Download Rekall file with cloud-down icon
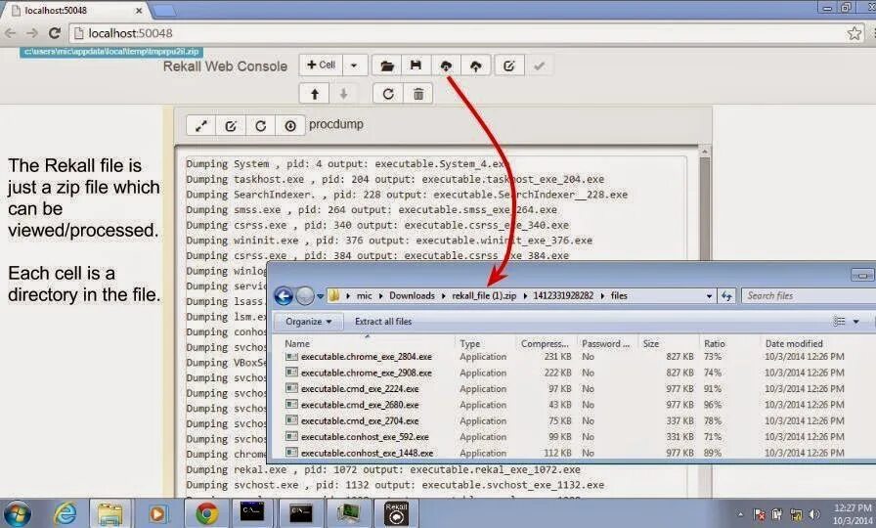This screenshot has height=528, width=876. (x=446, y=66)
